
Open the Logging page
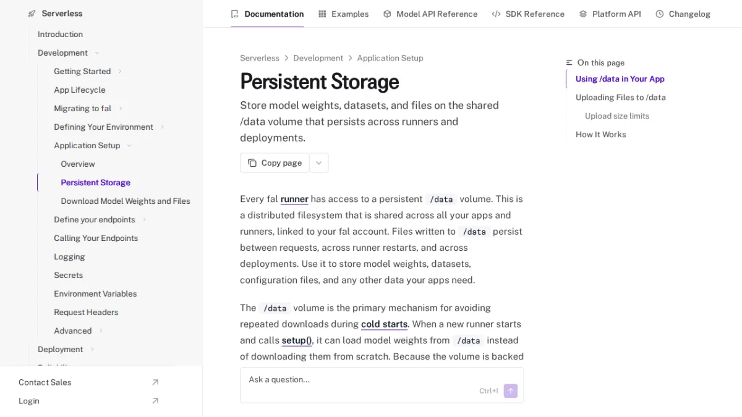coord(69,257)
